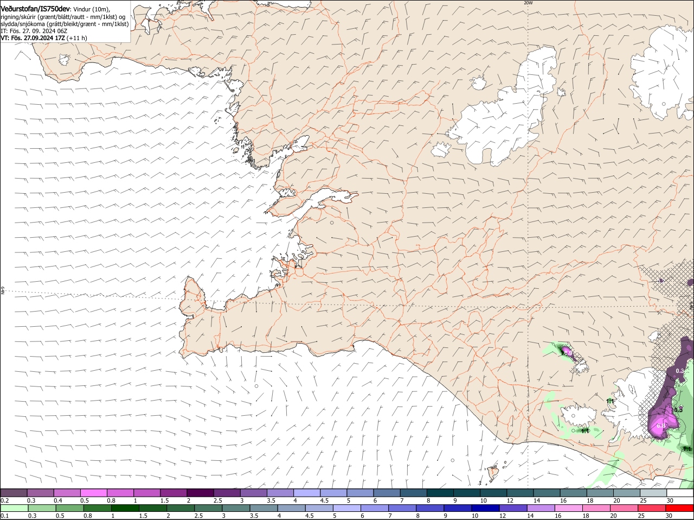Select the red 30 swatch in lower scale
Image resolution: width=694 pixels, height=520 pixels.
click(x=679, y=508)
